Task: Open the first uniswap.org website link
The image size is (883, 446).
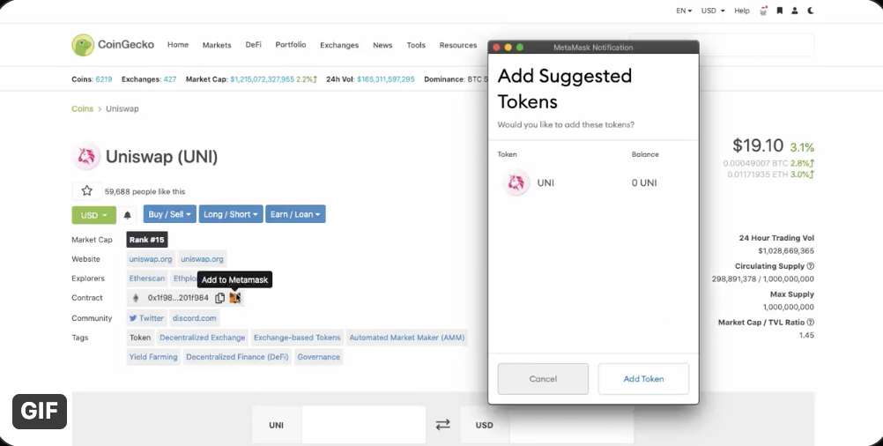Action: pos(151,259)
